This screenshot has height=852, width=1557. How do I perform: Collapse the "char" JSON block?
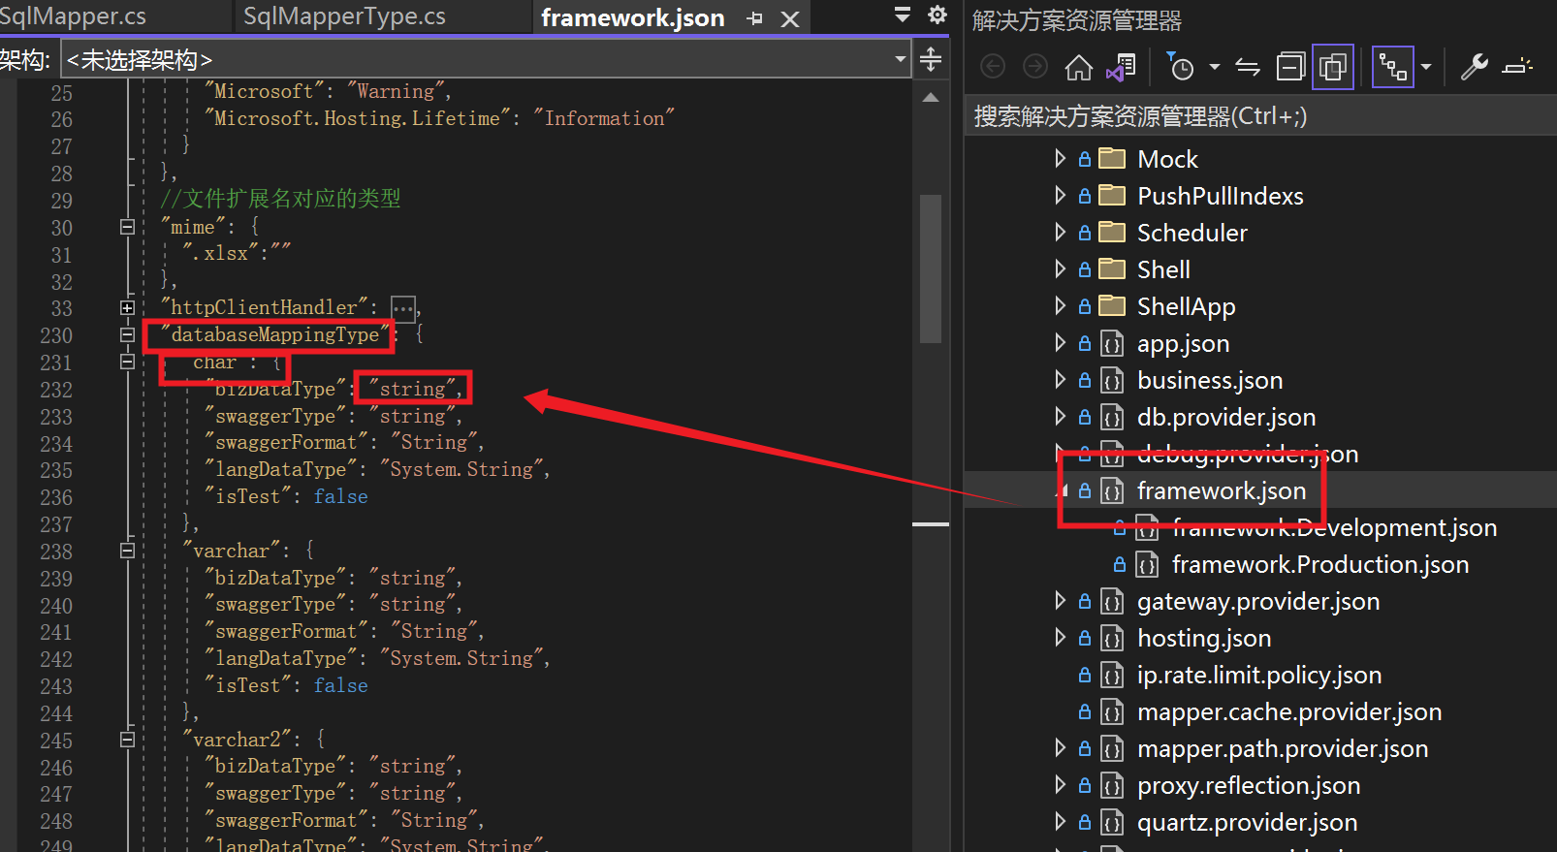(127, 362)
